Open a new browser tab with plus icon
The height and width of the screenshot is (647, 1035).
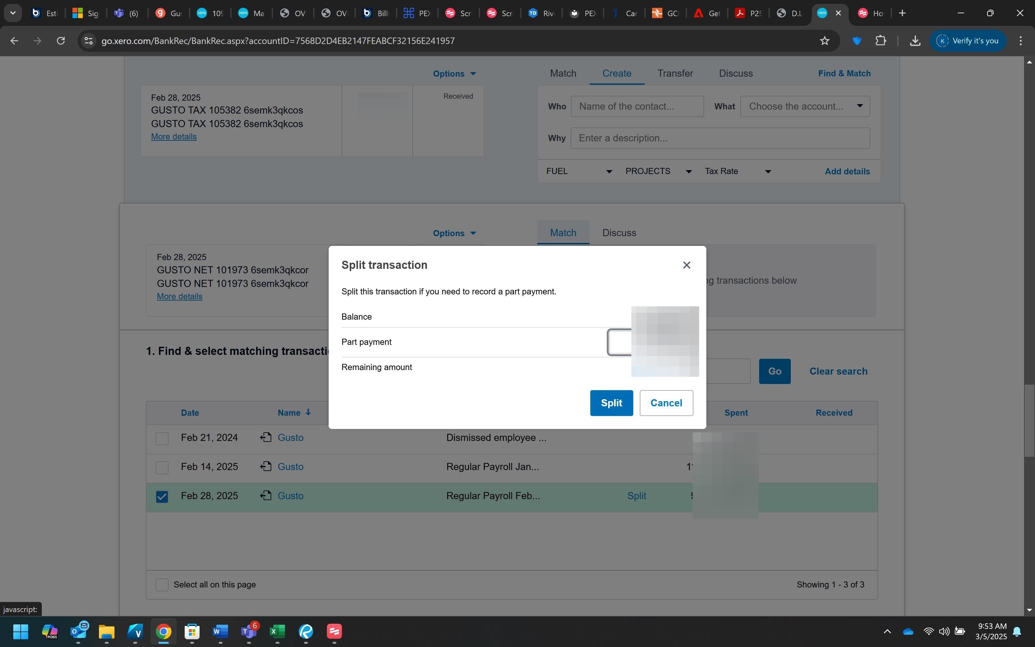click(902, 13)
